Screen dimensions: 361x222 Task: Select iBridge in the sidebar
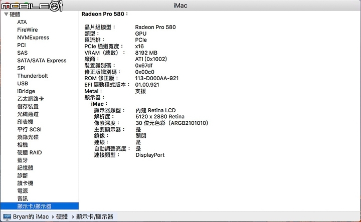pyautogui.click(x=26, y=91)
